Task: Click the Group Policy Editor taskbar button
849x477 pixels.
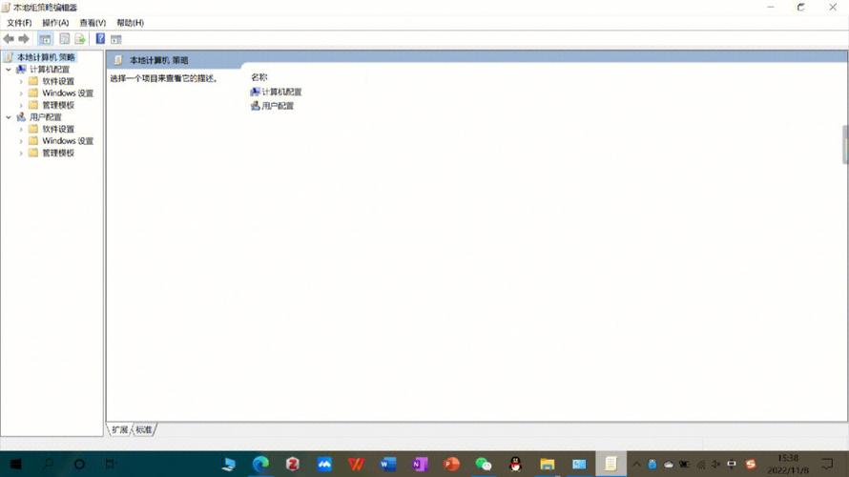Action: [x=611, y=464]
